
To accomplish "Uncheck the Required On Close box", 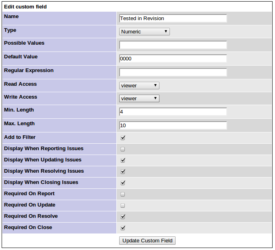I will tap(123, 228).
